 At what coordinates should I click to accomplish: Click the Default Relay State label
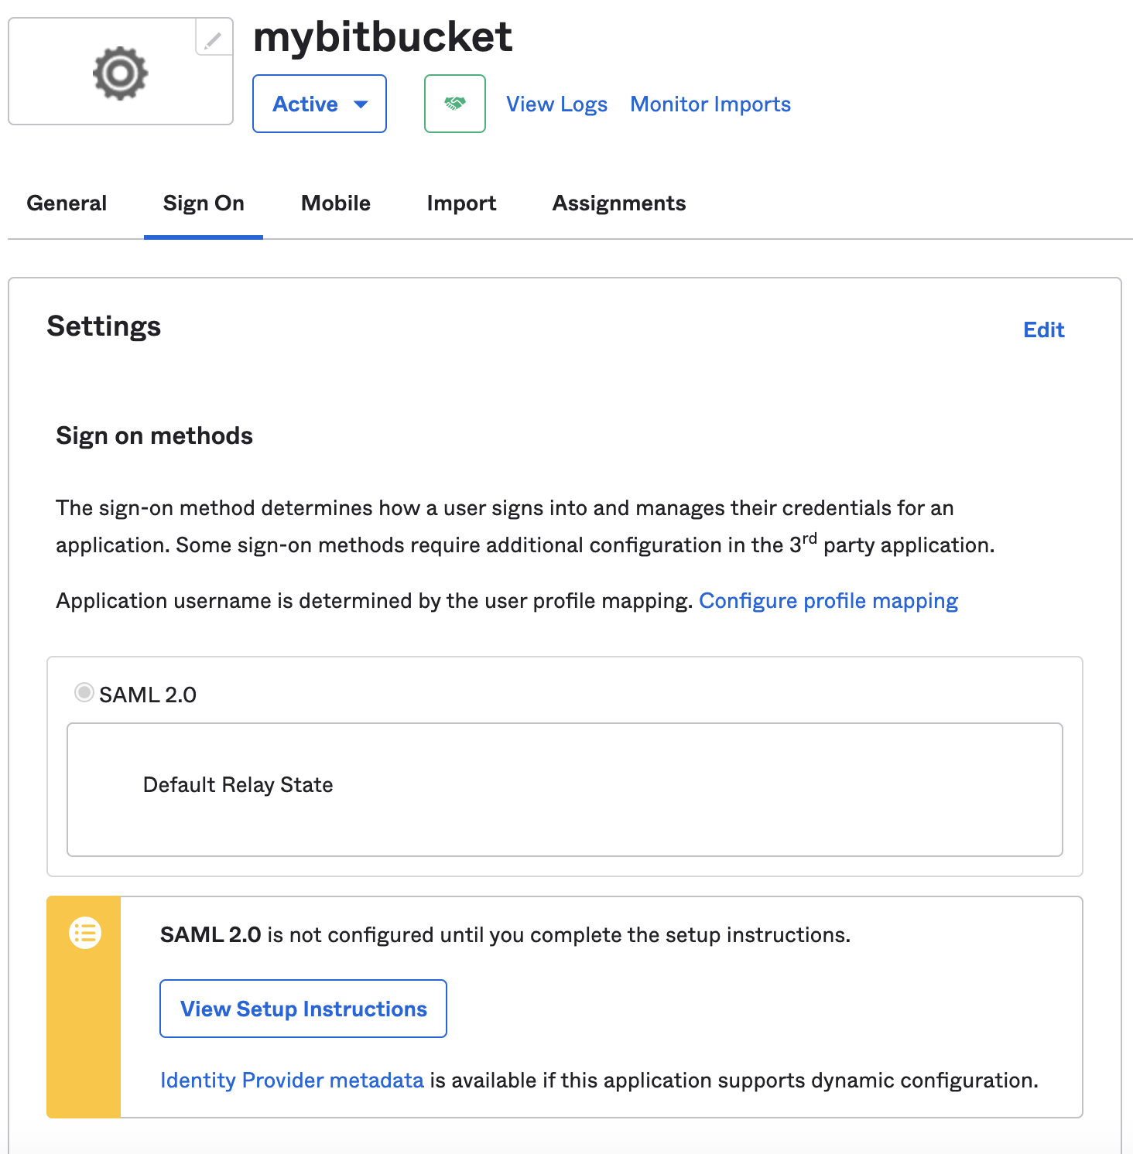click(238, 785)
